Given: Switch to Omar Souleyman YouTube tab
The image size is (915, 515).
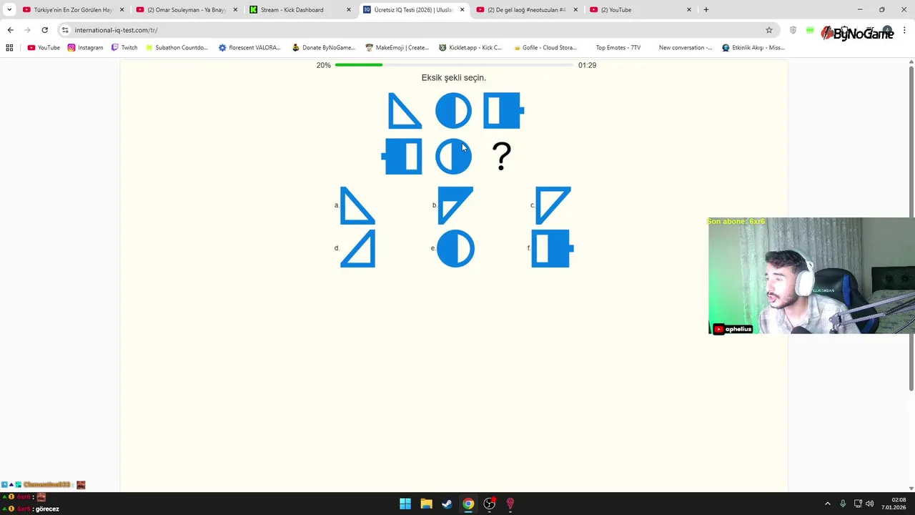Looking at the screenshot, I should (x=187, y=9).
